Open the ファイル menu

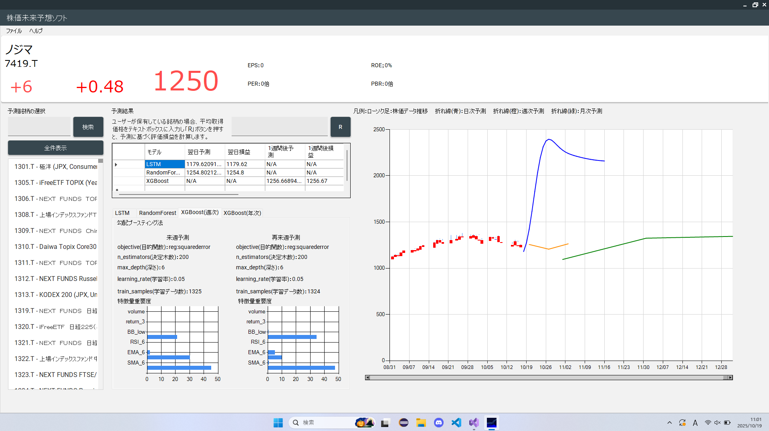14,31
